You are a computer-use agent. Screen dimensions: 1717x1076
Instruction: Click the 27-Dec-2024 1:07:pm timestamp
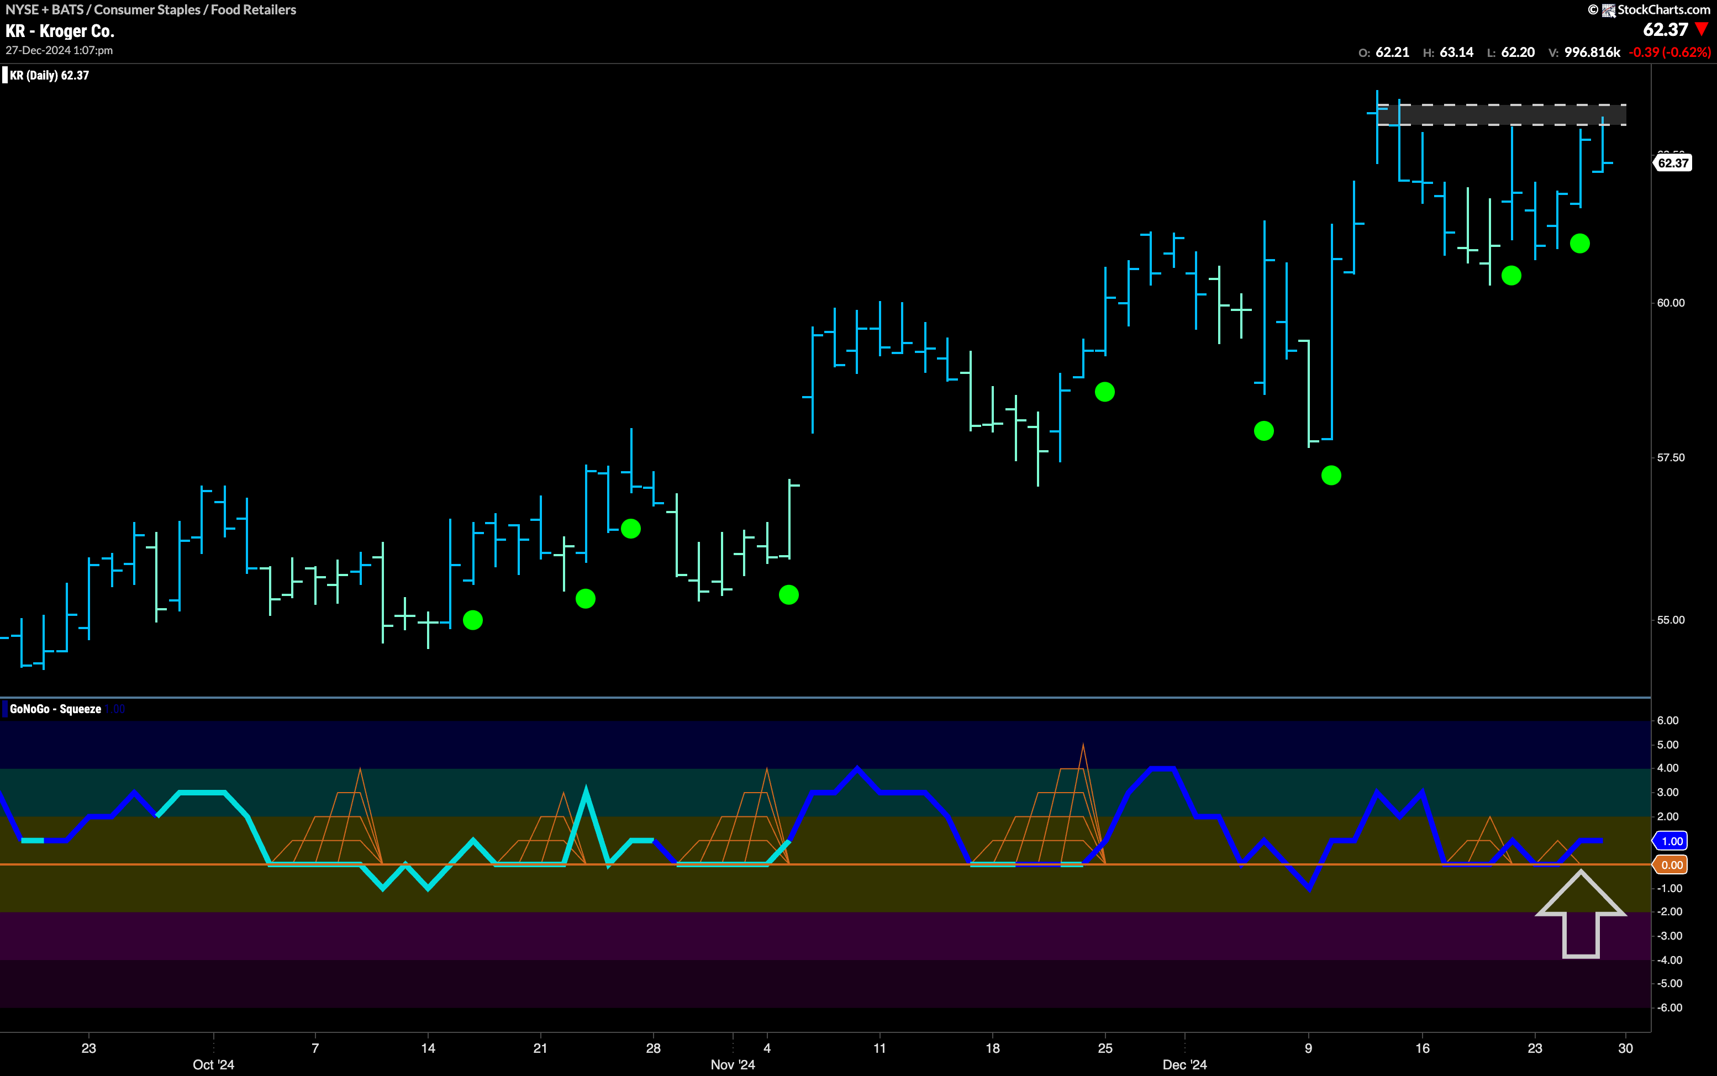(59, 50)
